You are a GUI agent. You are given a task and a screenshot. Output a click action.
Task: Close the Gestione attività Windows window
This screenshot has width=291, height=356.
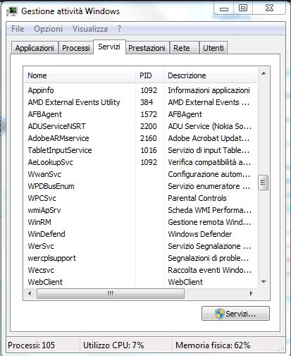[x=269, y=8]
